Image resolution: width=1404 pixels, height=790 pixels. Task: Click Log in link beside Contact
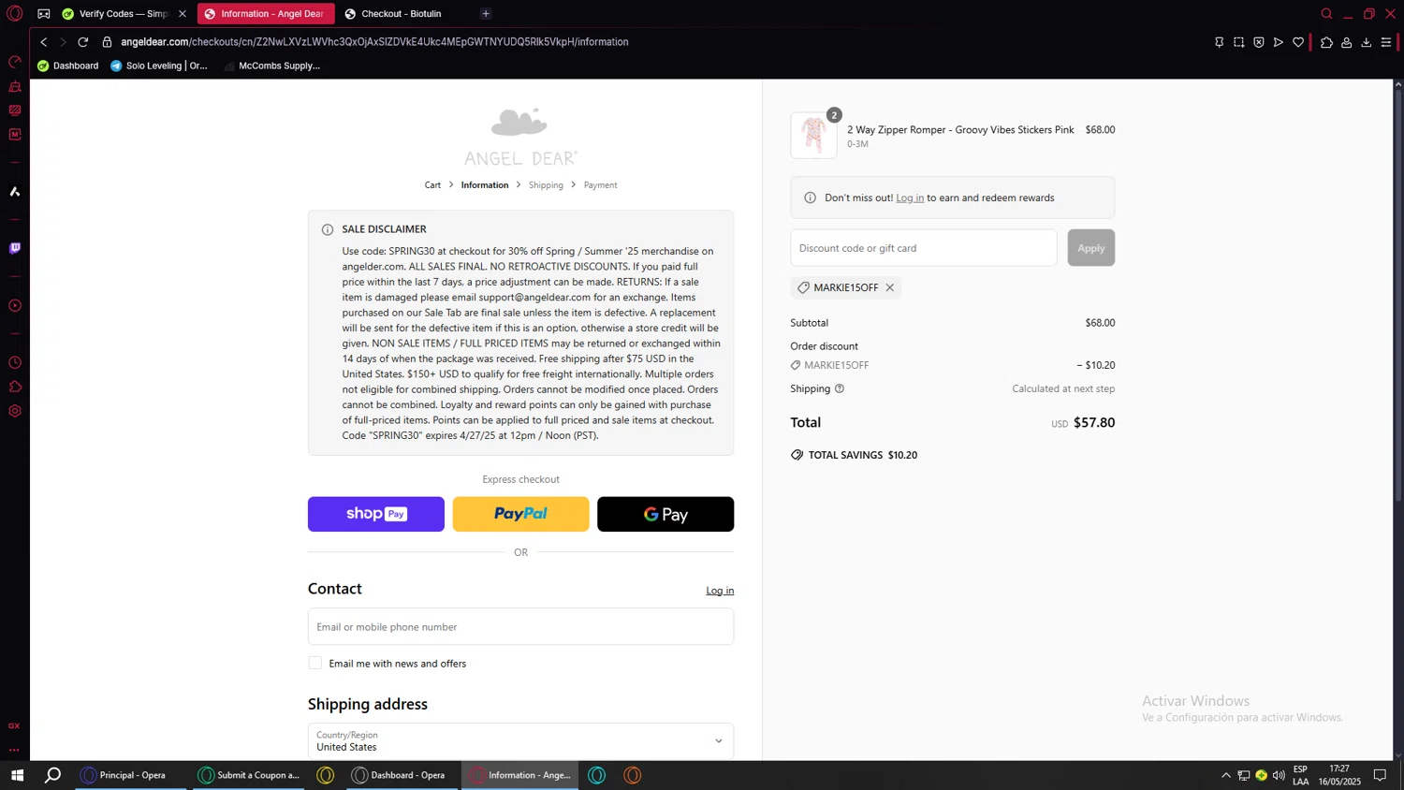[720, 591]
